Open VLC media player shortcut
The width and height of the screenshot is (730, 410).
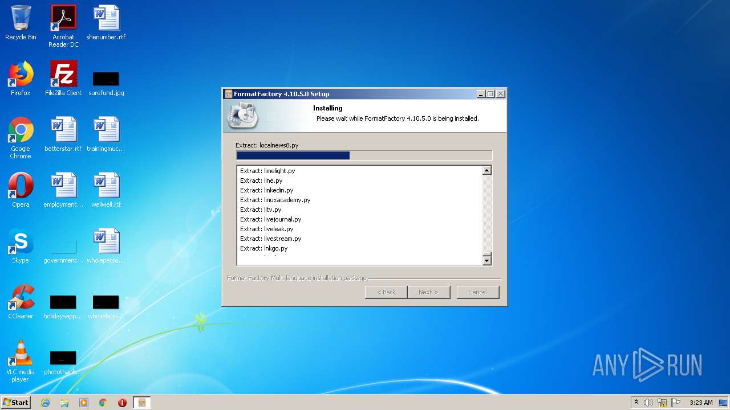(x=21, y=361)
